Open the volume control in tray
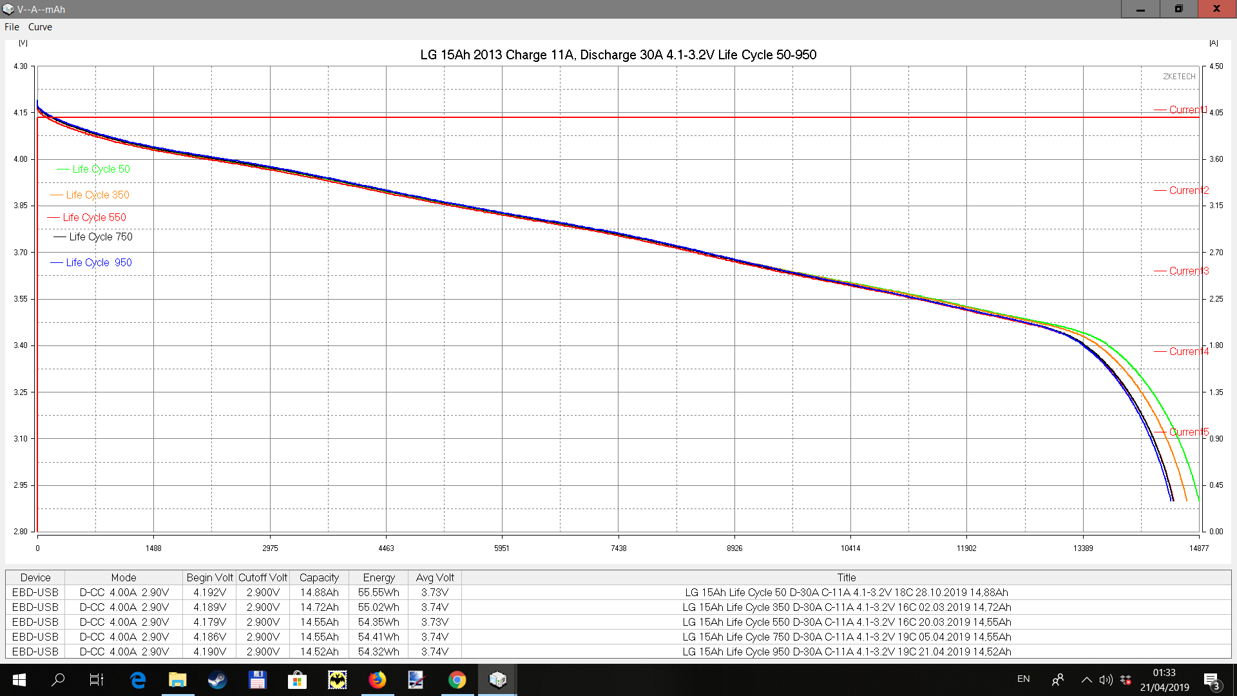Screen dimensions: 1237x696 pyautogui.click(x=1106, y=679)
